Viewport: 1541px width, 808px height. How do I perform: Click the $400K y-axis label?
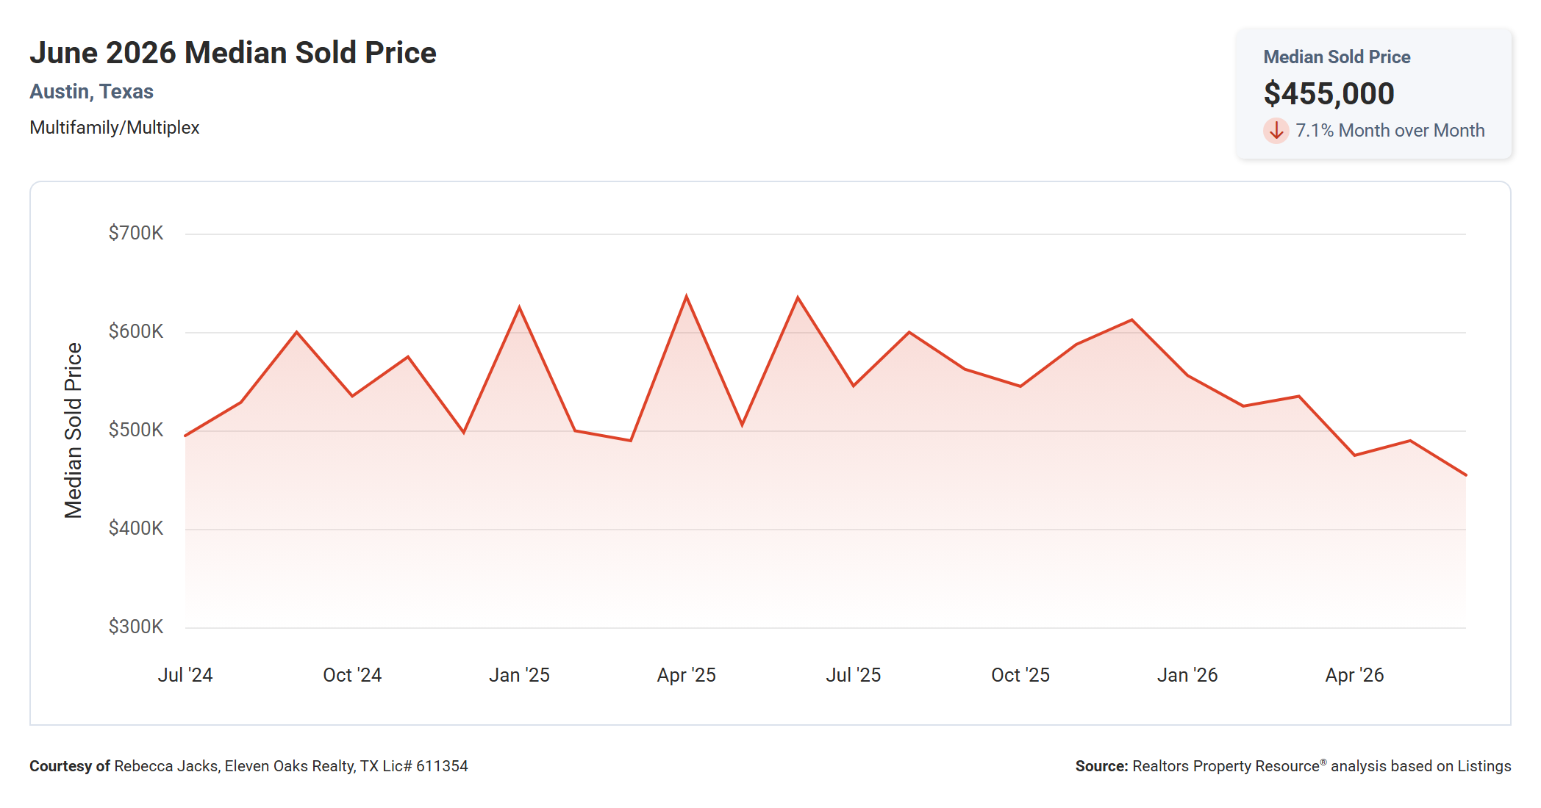(x=136, y=529)
